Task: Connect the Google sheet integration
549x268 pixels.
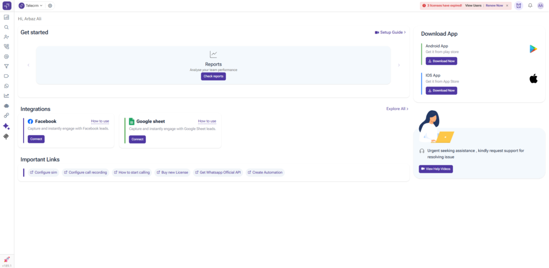Action: [x=137, y=139]
